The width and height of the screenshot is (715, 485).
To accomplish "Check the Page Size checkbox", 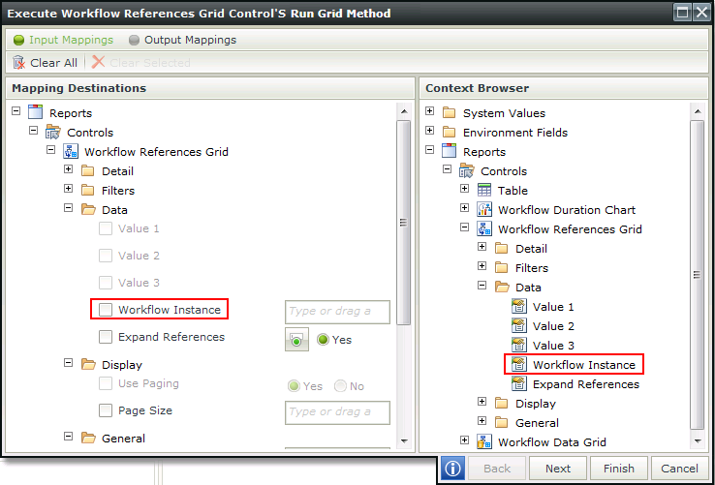I will (106, 410).
